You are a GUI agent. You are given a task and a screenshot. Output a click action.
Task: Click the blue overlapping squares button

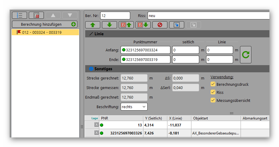click(x=176, y=25)
